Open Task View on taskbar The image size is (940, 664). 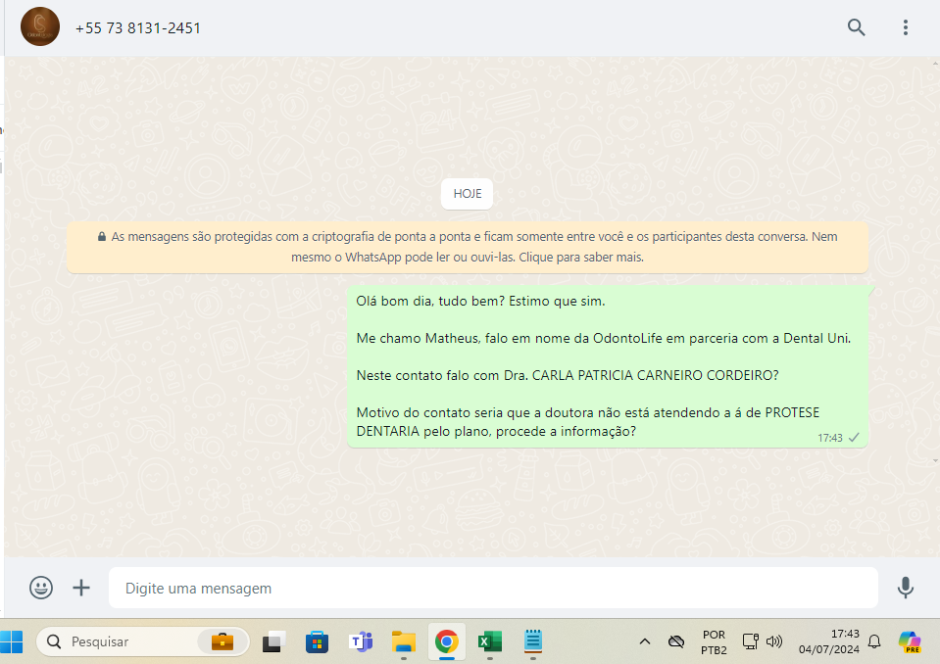273,641
